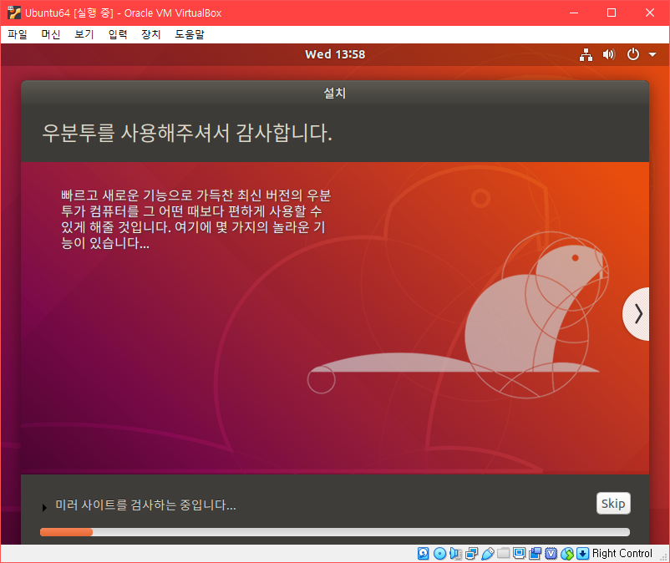The height and width of the screenshot is (563, 670).
Task: Click the shared folders status icon
Action: (x=504, y=553)
